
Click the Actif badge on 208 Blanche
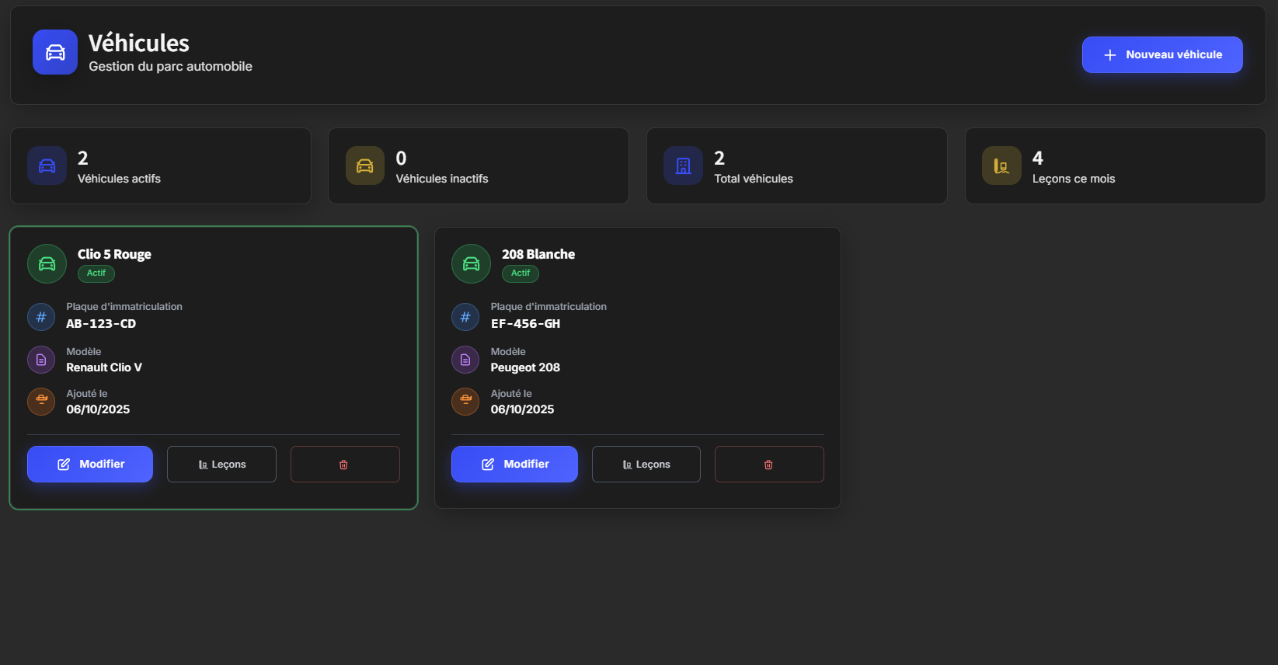[x=521, y=273]
